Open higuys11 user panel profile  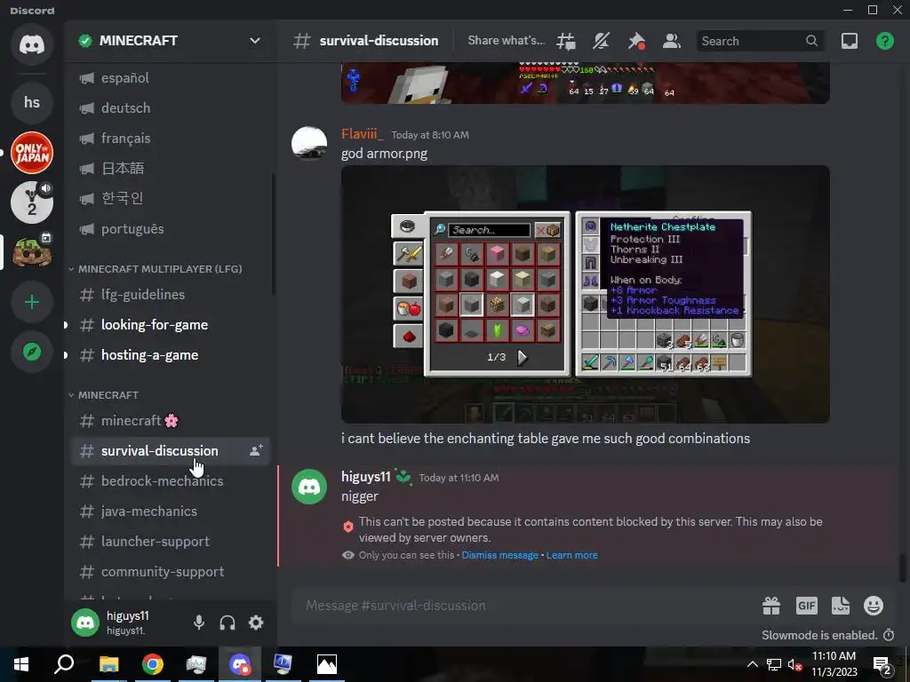125,623
